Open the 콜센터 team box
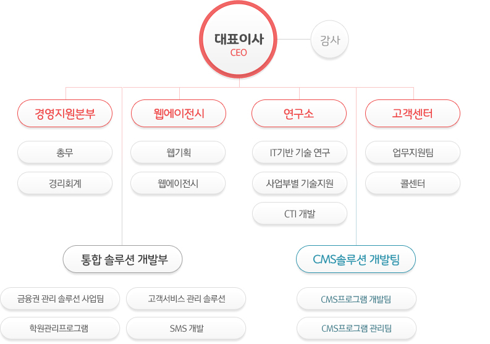The height and width of the screenshot is (344, 490). (x=413, y=183)
